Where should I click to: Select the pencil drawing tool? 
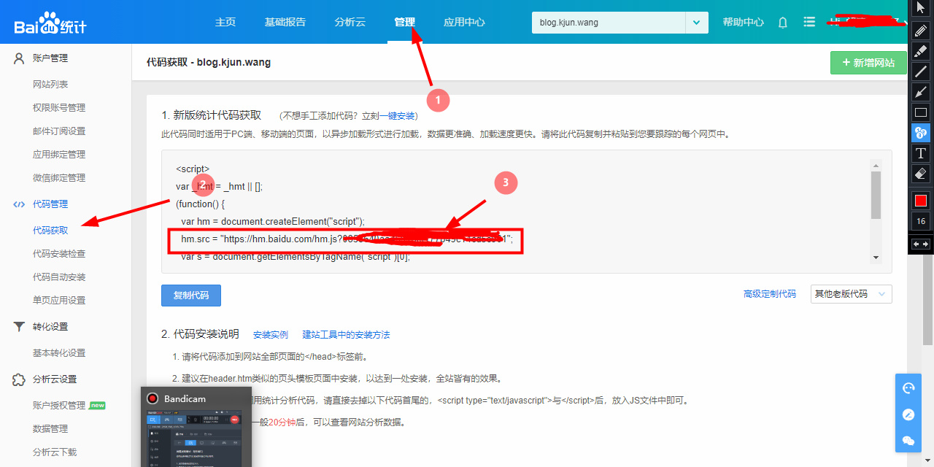tap(921, 31)
